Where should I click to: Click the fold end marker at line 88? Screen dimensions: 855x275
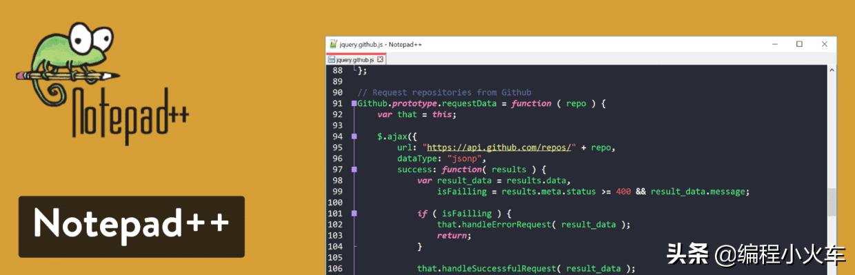click(354, 69)
